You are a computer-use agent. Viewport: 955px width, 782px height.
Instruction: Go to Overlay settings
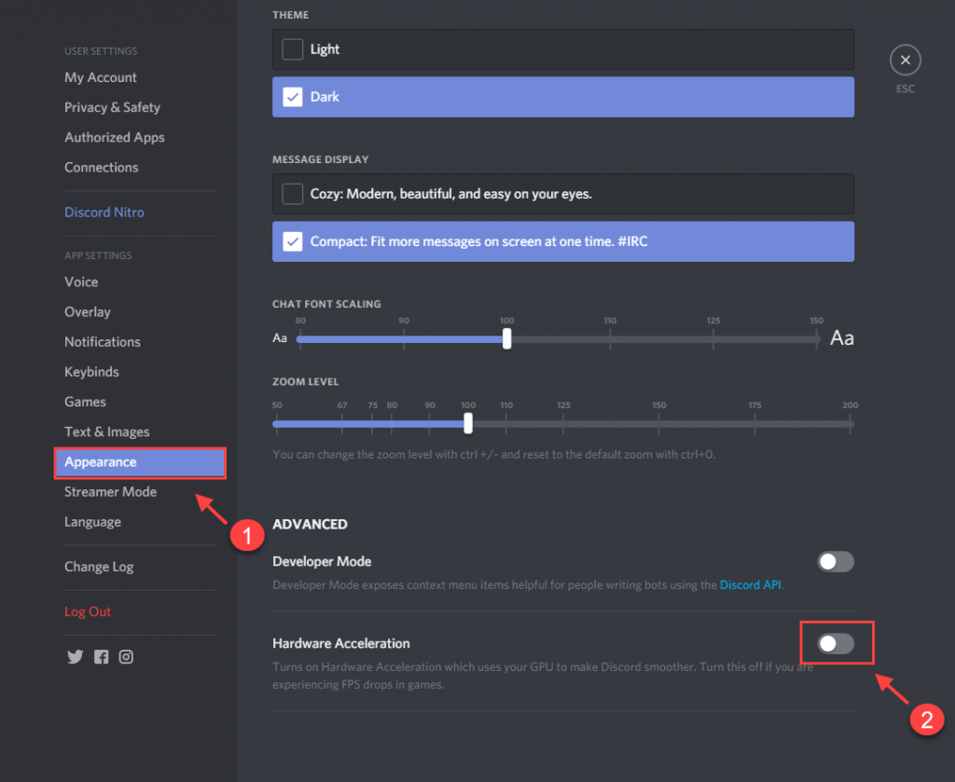(x=88, y=312)
